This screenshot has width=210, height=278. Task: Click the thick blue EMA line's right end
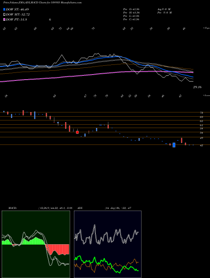coord(192,77)
